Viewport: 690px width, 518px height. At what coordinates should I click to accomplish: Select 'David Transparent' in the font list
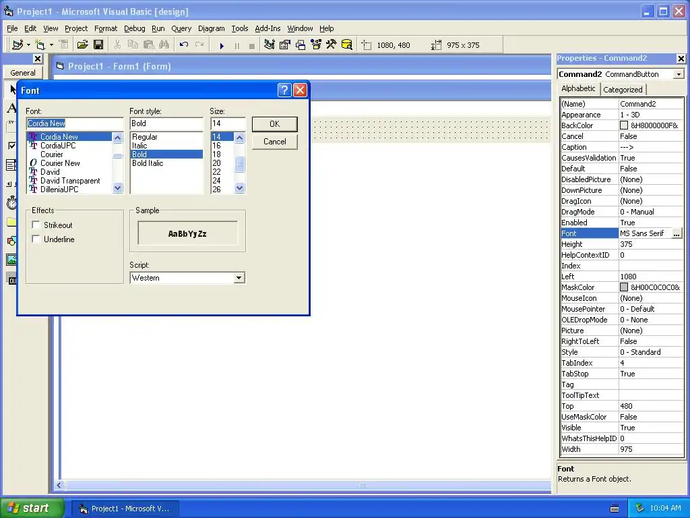pyautogui.click(x=70, y=181)
